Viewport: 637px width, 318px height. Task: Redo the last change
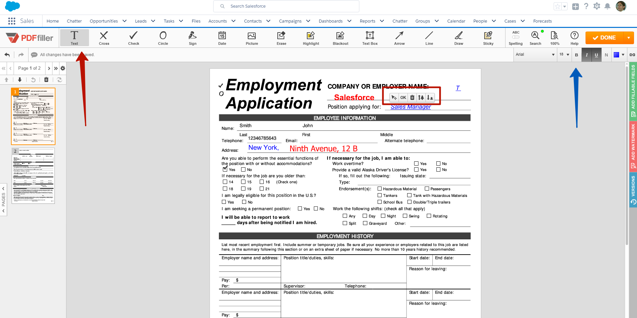(x=21, y=55)
